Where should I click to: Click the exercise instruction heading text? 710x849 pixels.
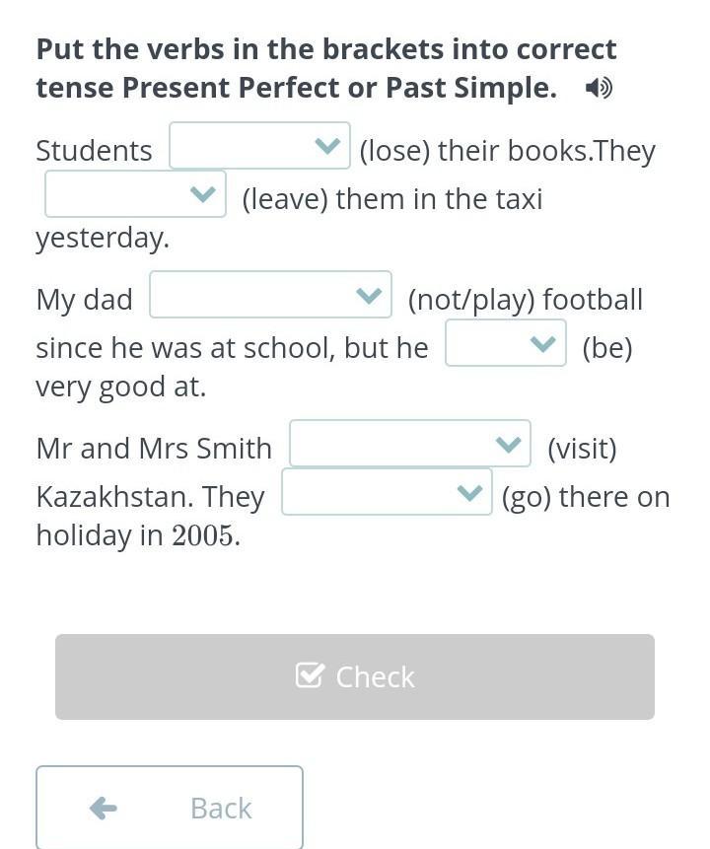coord(325,68)
